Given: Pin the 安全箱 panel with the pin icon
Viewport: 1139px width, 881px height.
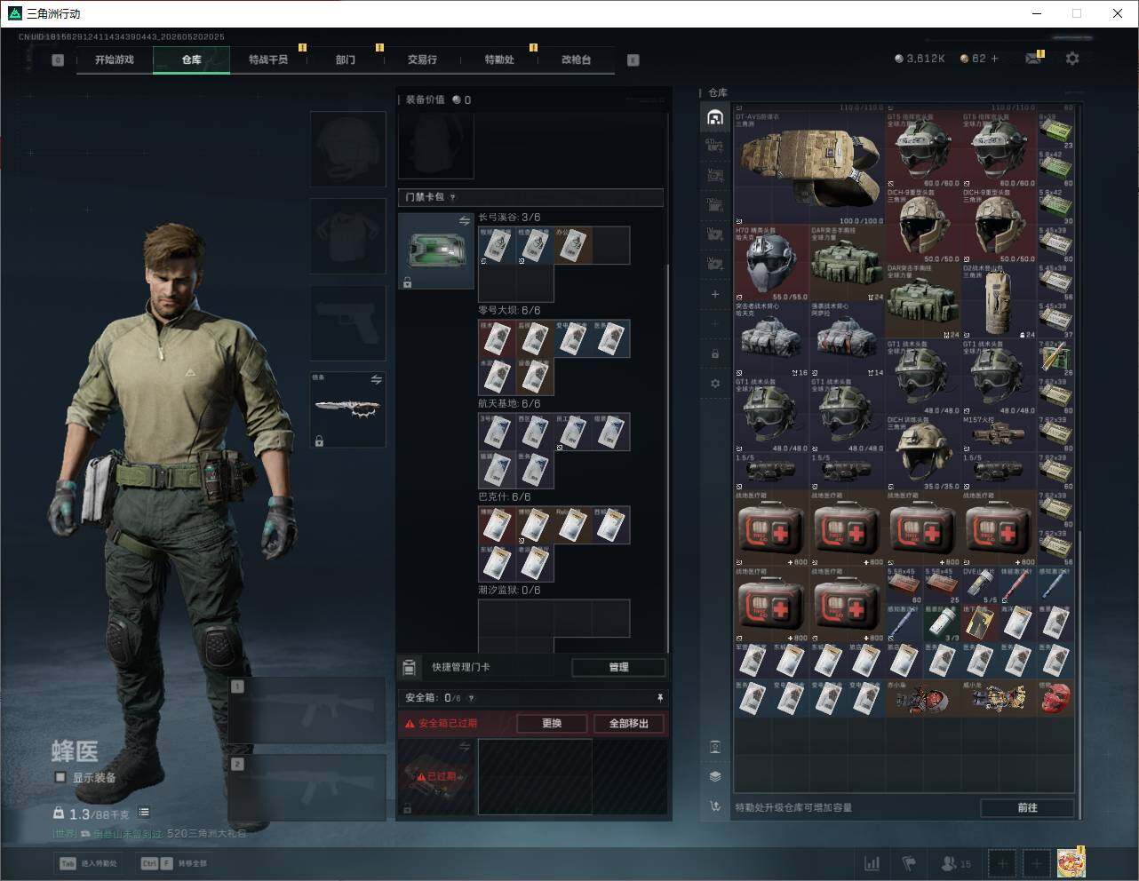Looking at the screenshot, I should point(659,698).
